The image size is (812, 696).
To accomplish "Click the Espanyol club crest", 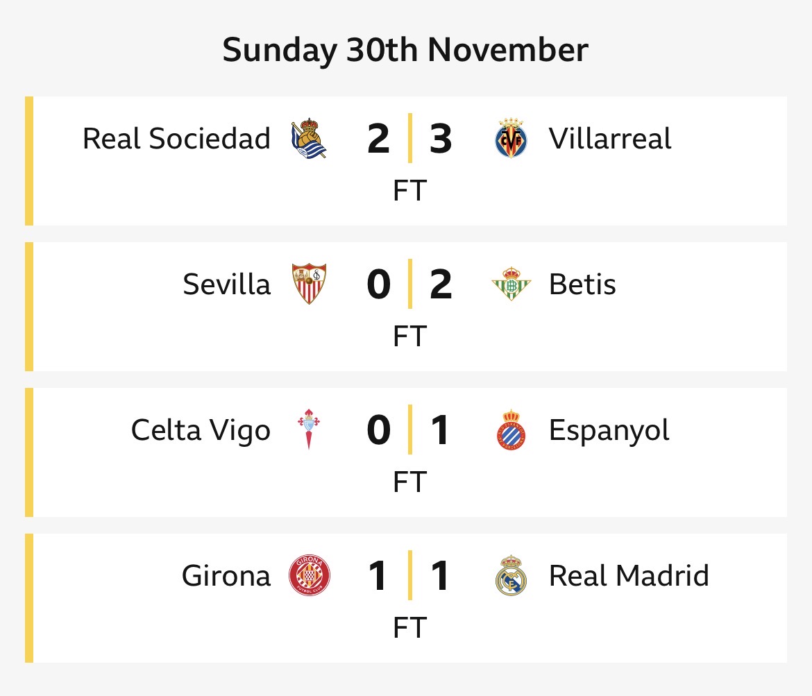I will [x=511, y=430].
